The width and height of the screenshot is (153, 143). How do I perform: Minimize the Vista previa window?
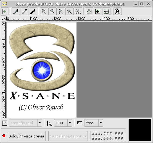click(136, 4)
